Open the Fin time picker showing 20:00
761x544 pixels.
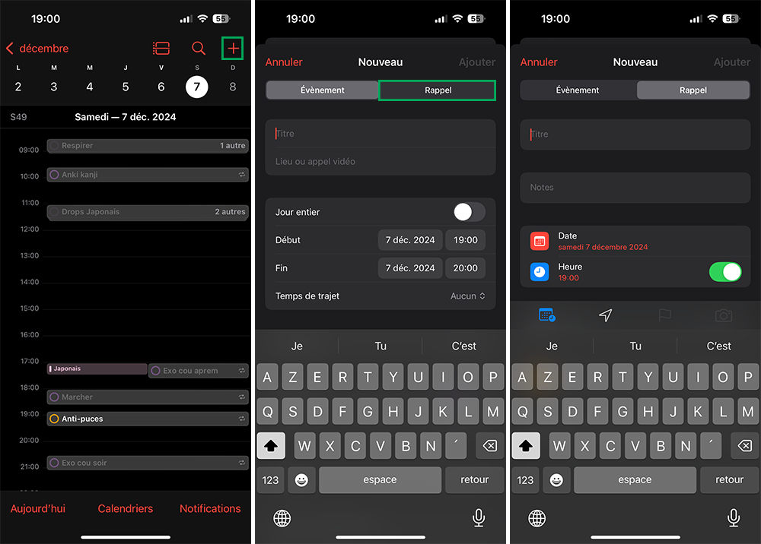tap(465, 268)
